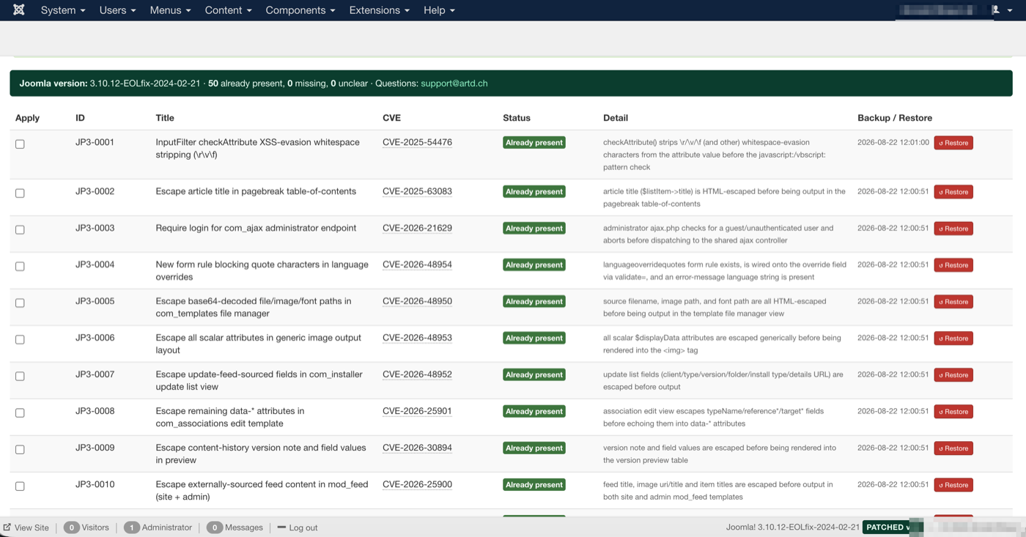This screenshot has width=1026, height=537.
Task: Open the Help menu
Action: [x=439, y=10]
